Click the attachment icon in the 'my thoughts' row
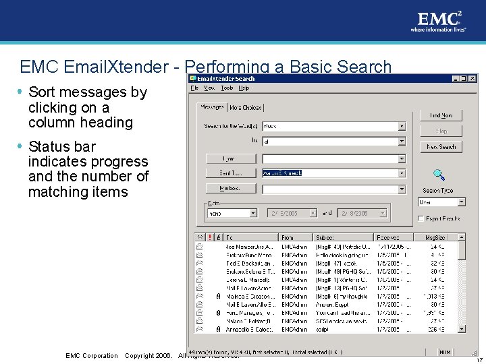This screenshot has height=364, width=486. (218, 296)
